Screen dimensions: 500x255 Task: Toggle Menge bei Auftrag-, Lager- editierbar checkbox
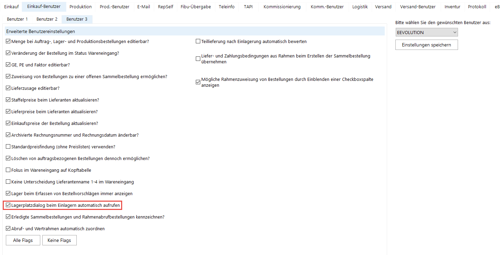8,41
